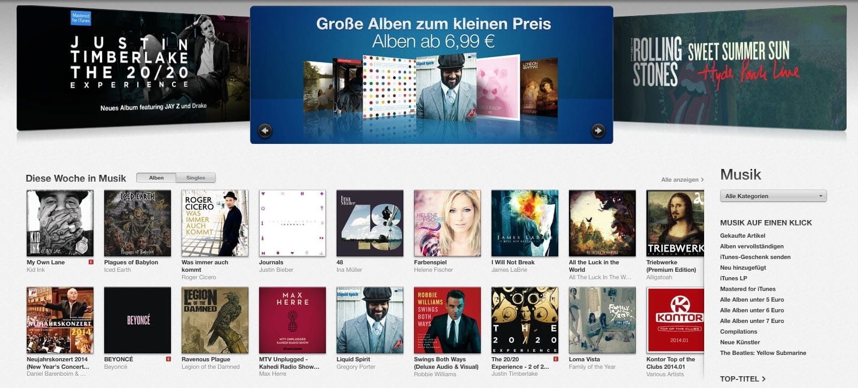Click the Gekaufte Artikel link
Image resolution: width=858 pixels, height=388 pixels.
(x=743, y=236)
